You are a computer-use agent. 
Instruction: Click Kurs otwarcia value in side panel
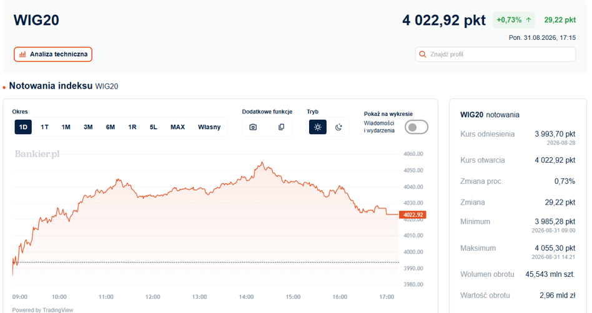555,160
